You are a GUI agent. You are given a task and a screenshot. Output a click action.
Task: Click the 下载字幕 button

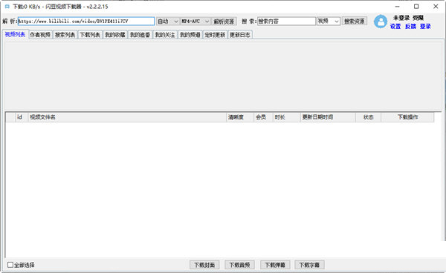309,265
